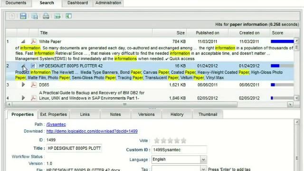304x171 pixels.
Task: Click the save-multiple toolbar icon
Action: tap(35, 16)
